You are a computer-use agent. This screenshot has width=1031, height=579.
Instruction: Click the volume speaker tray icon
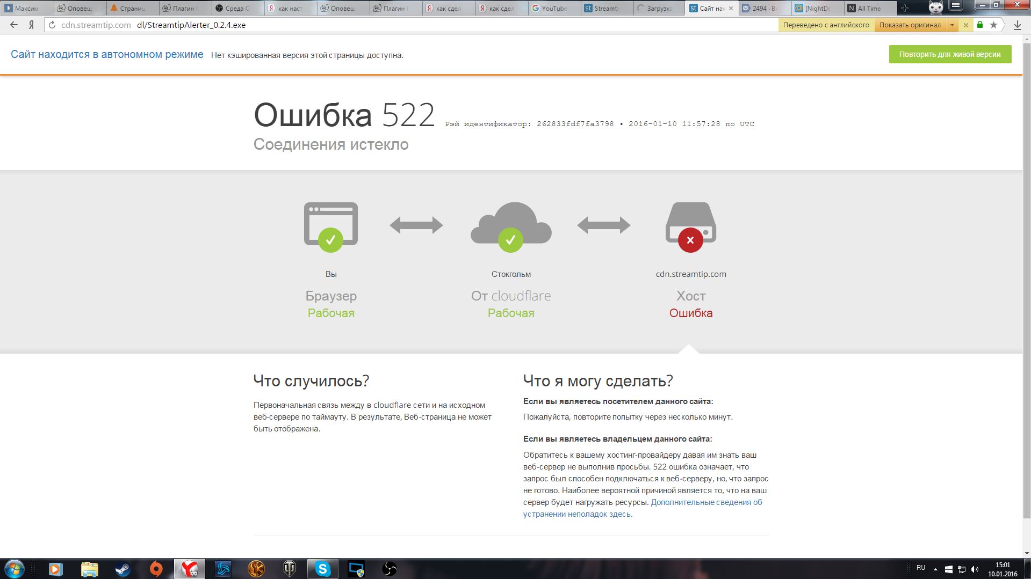click(975, 569)
